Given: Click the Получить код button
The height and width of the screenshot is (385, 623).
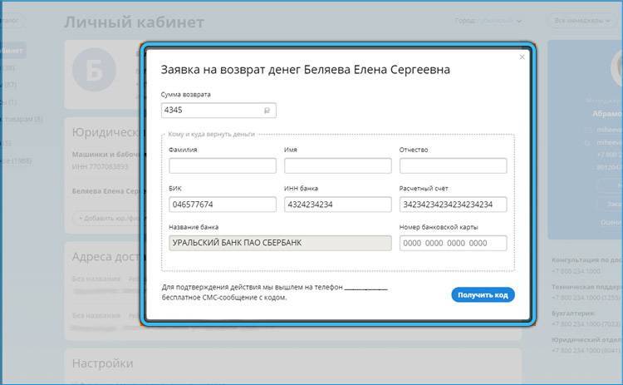Looking at the screenshot, I should pos(483,294).
